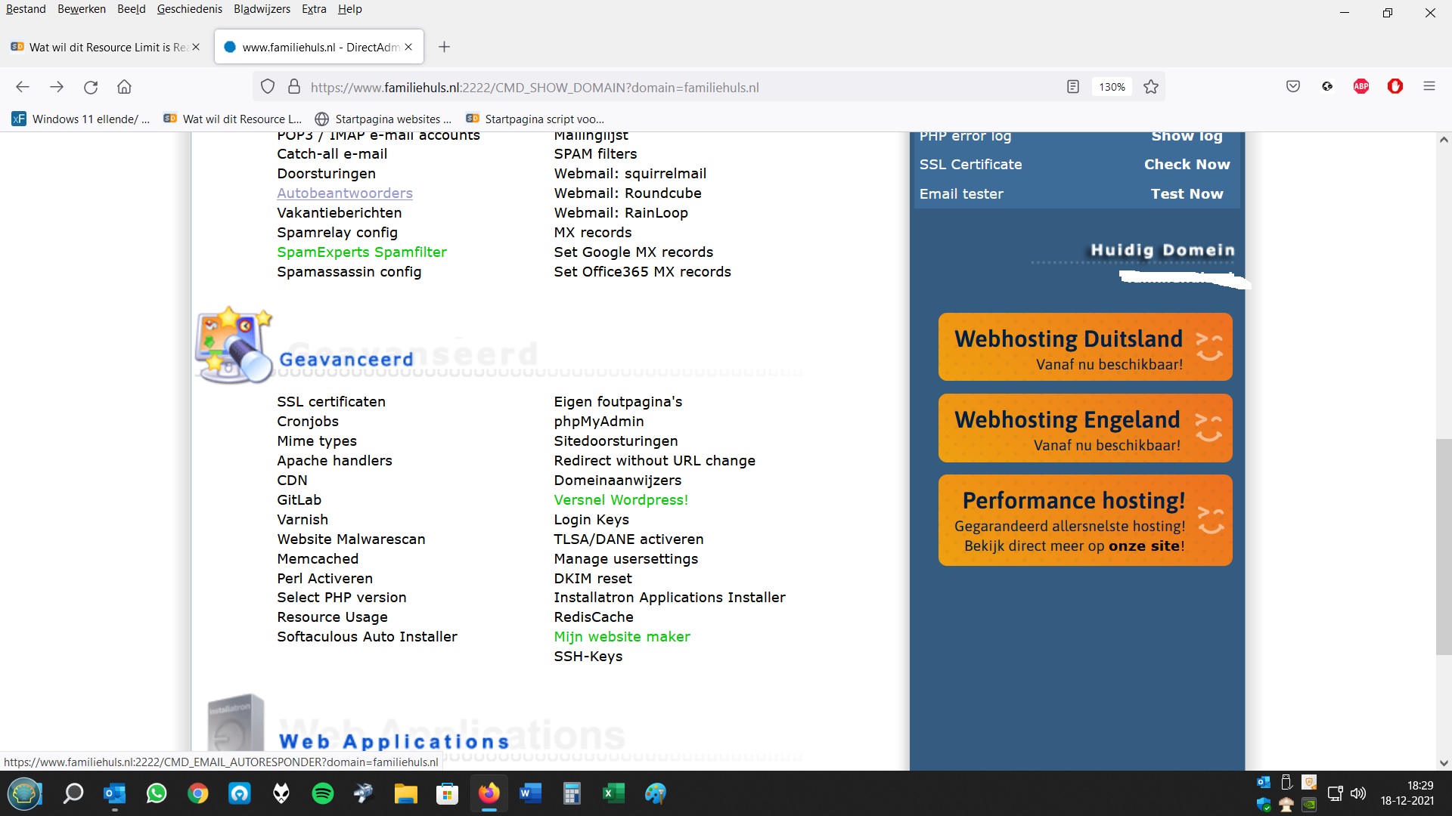
Task: Reload the current page
Action: click(x=91, y=87)
